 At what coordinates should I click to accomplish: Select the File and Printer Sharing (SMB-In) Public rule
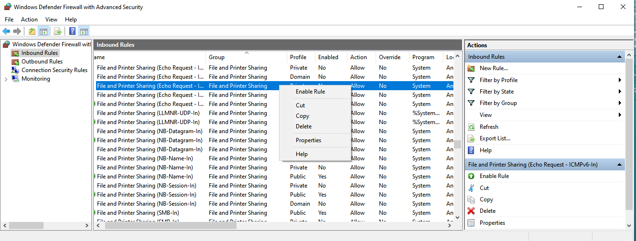point(273,213)
